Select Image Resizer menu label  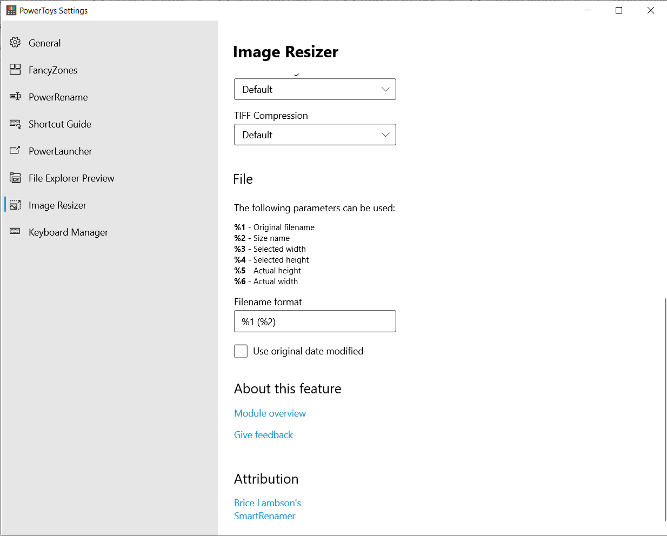coord(57,205)
